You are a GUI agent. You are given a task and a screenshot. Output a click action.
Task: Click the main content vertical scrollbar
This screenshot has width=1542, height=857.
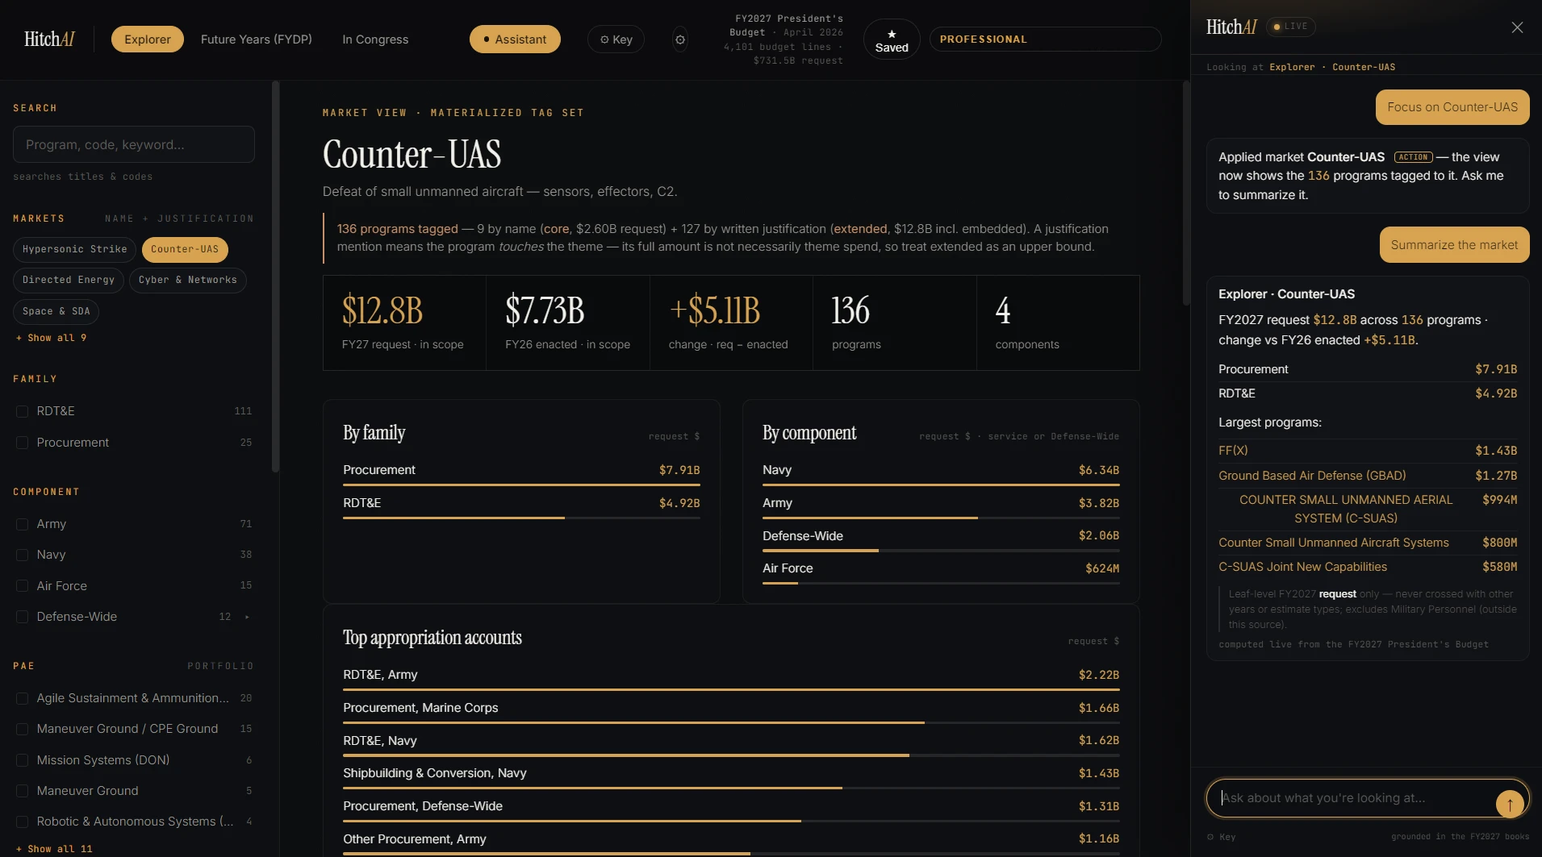tap(1186, 193)
